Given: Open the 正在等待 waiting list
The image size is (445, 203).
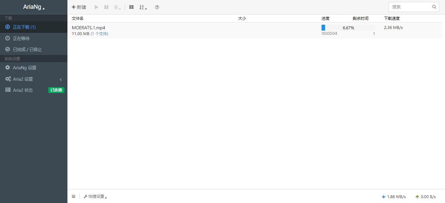Looking at the screenshot, I should click(x=21, y=38).
